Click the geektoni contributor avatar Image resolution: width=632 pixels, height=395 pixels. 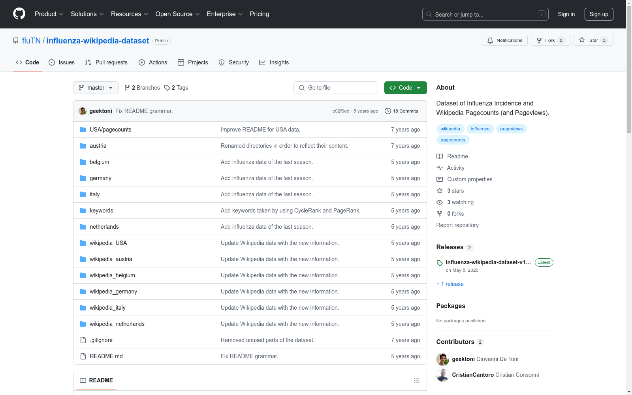(x=443, y=359)
